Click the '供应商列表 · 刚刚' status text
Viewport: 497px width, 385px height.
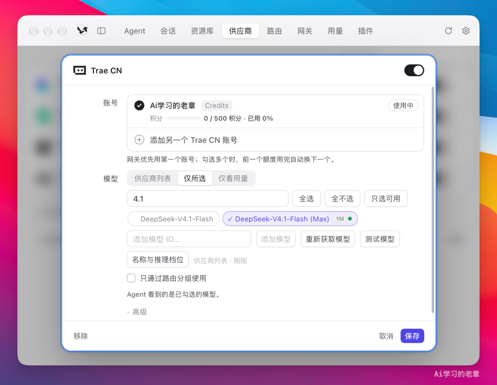[x=220, y=261]
